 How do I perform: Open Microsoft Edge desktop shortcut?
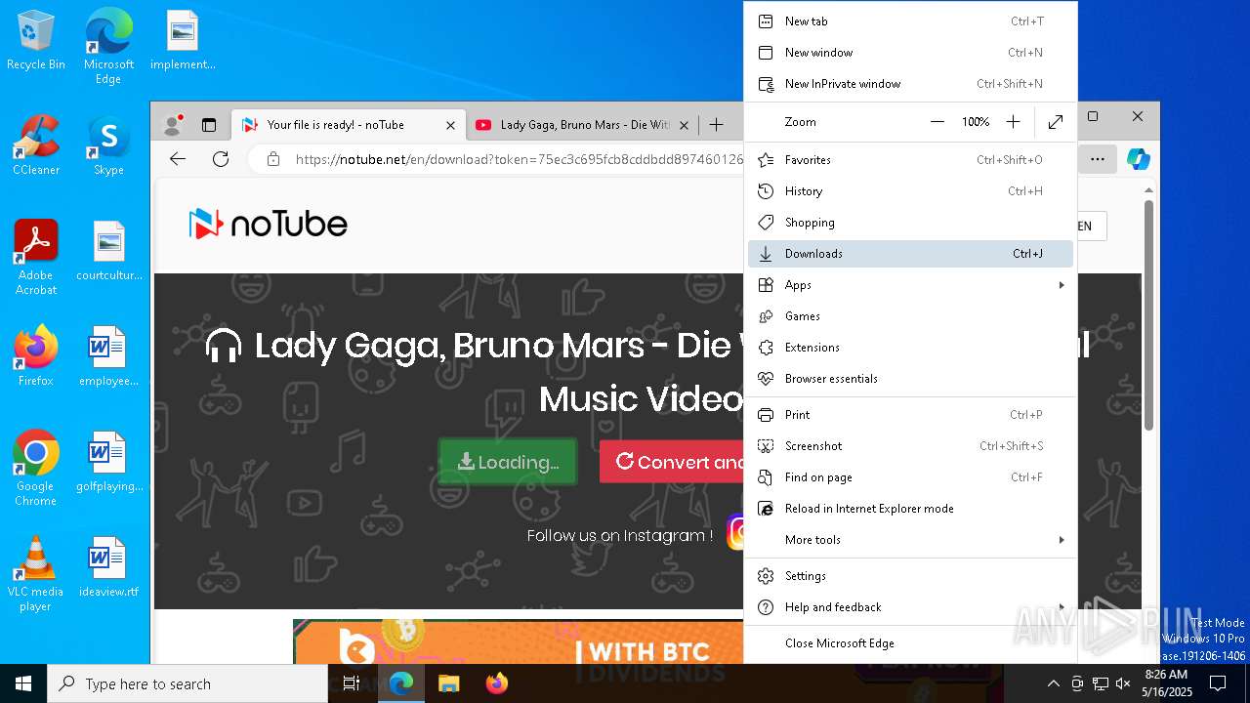(108, 46)
